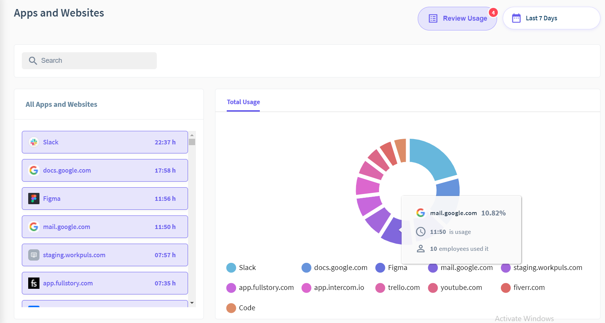Toggle youtube.com legend visibility
Image resolution: width=605 pixels, height=323 pixels.
tap(455, 288)
